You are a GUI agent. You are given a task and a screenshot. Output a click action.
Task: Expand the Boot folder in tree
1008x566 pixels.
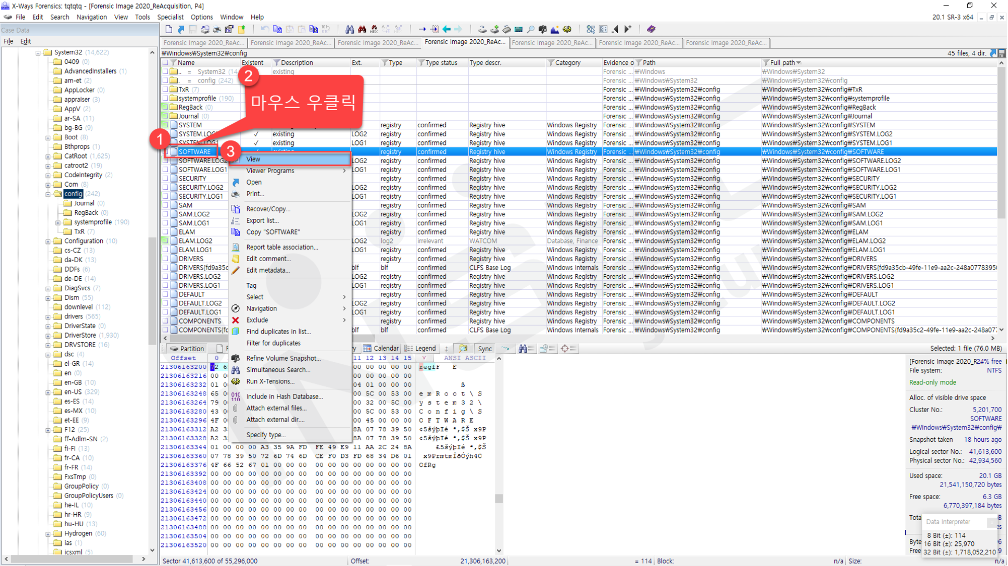[x=48, y=137]
